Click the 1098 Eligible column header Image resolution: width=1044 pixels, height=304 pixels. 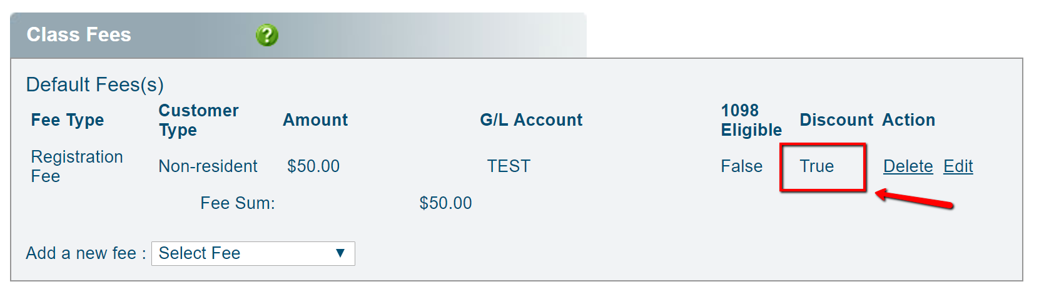click(x=751, y=120)
